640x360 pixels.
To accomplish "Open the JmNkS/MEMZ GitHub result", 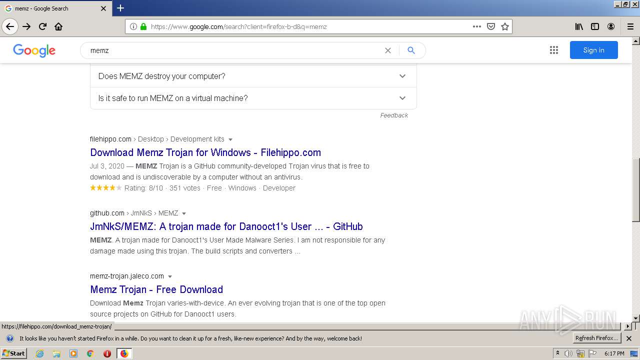I will point(226,226).
